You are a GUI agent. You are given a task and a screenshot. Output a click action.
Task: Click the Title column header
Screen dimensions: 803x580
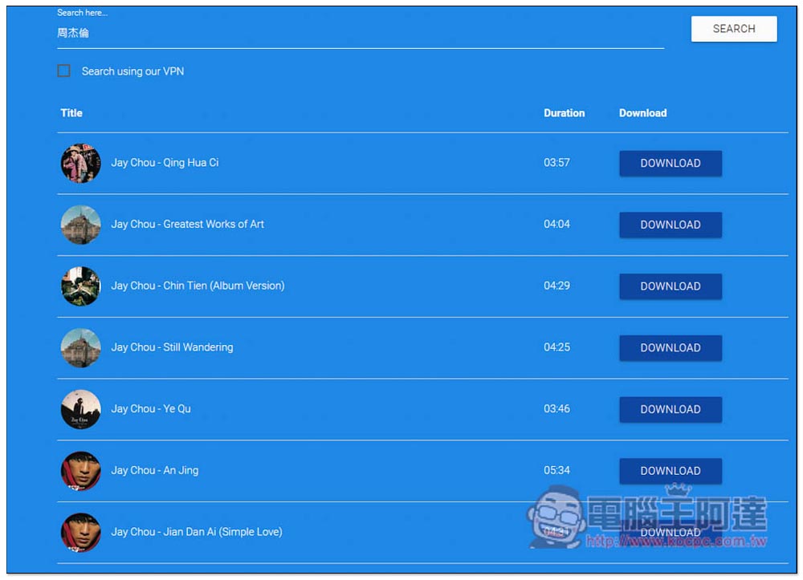71,113
